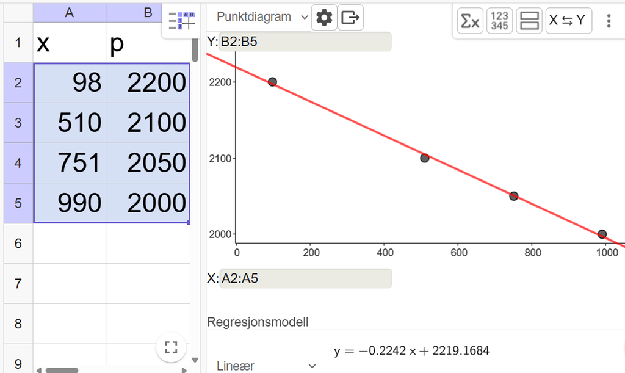The height and width of the screenshot is (373, 625).
Task: Click the horizontal scrollbar at bottom
Action: coord(61,369)
